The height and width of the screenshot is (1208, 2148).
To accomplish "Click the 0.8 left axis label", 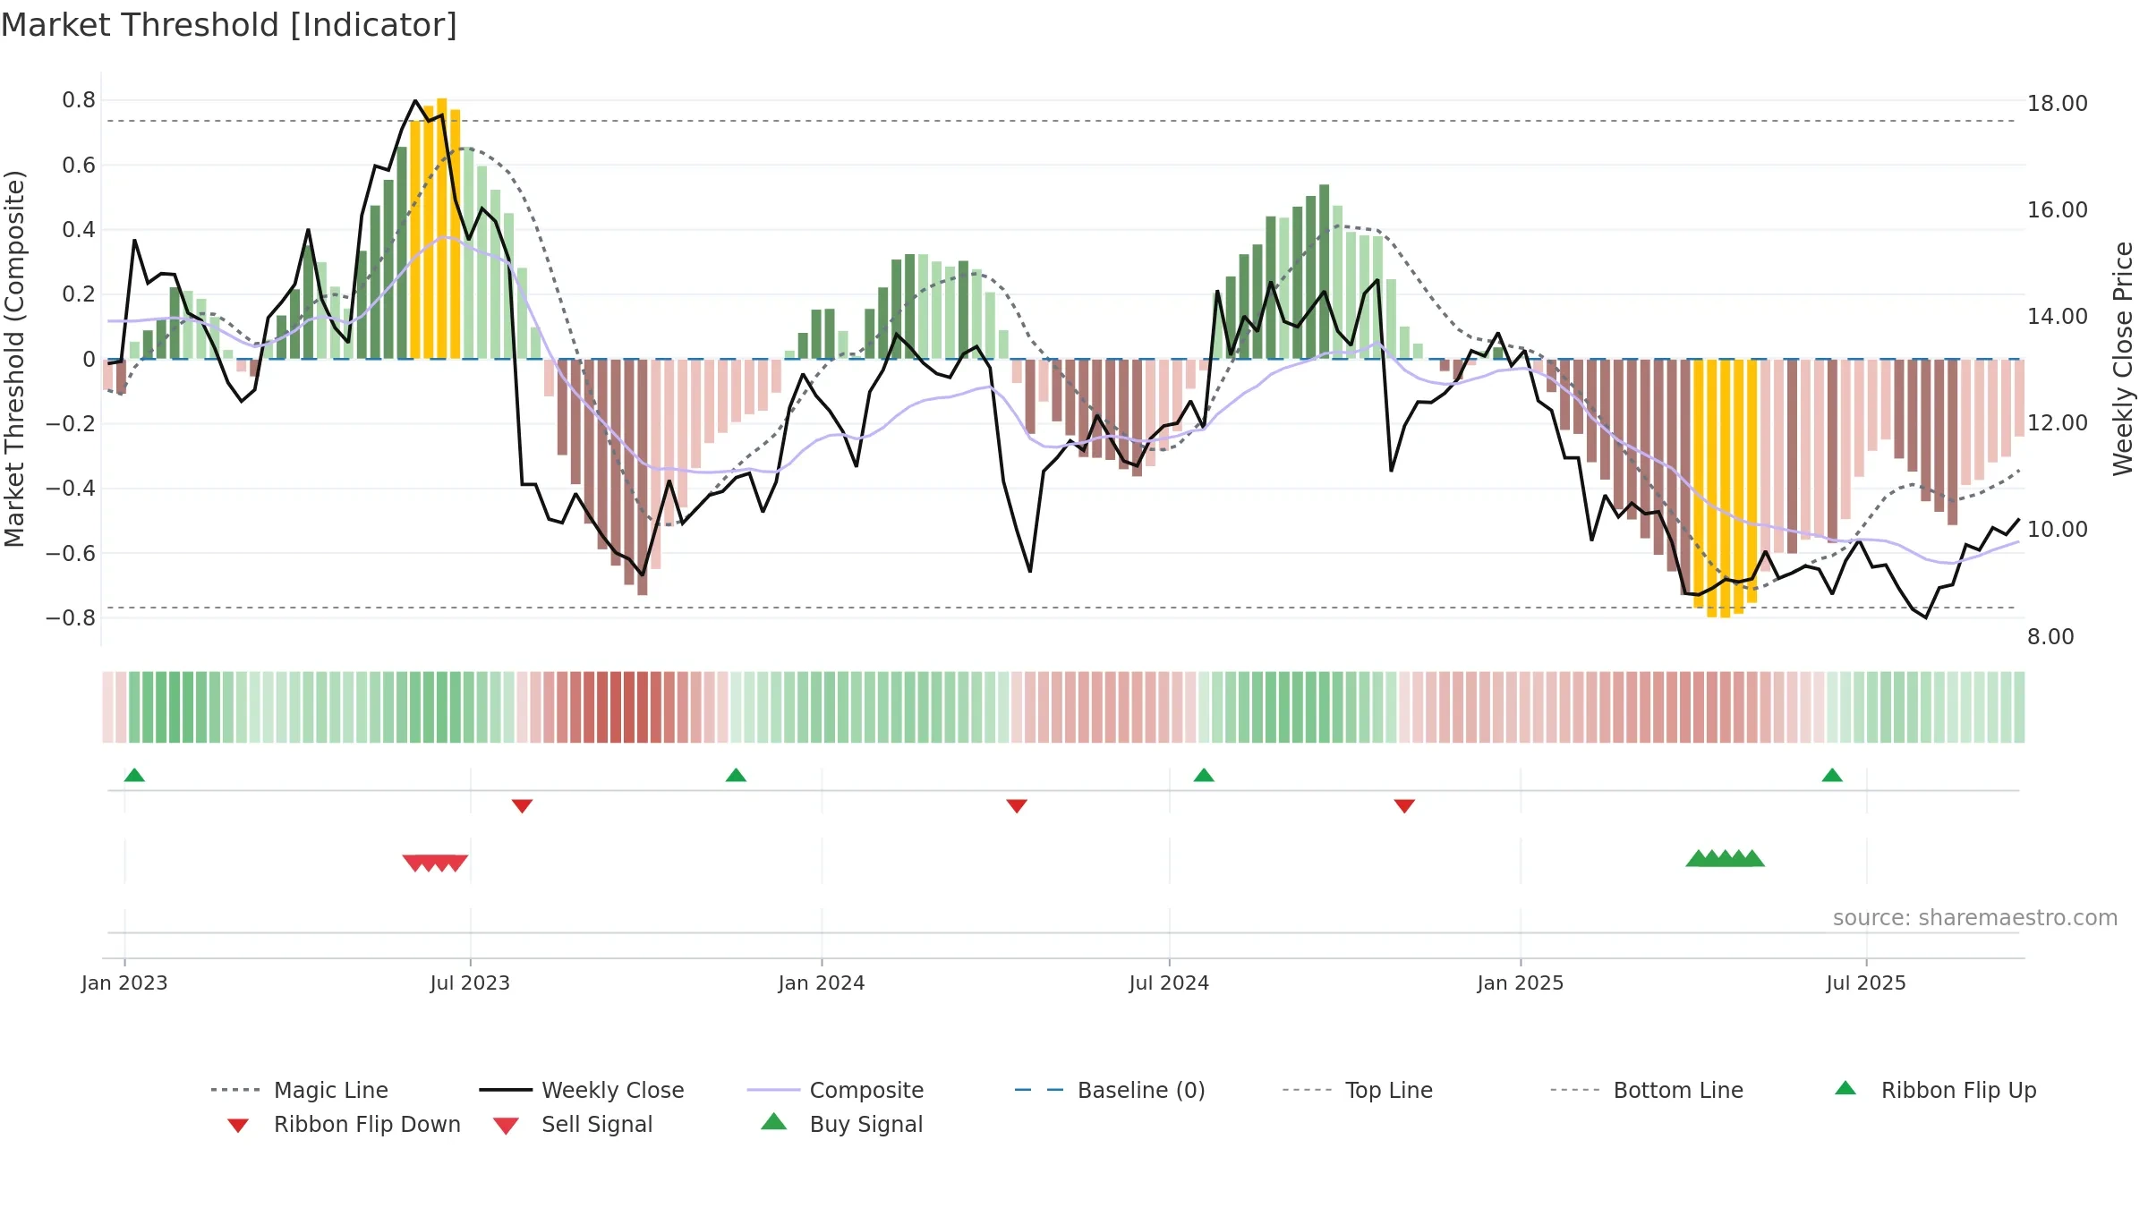I will pos(79,100).
